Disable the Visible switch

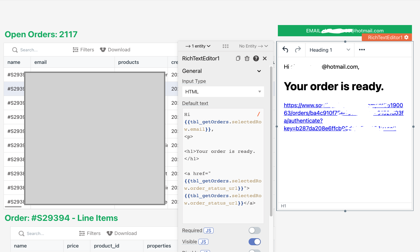pyautogui.click(x=254, y=242)
